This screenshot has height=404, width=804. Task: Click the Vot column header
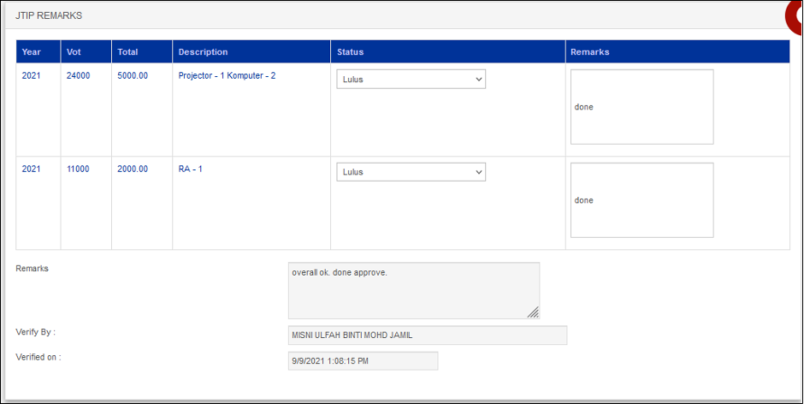pyautogui.click(x=74, y=52)
